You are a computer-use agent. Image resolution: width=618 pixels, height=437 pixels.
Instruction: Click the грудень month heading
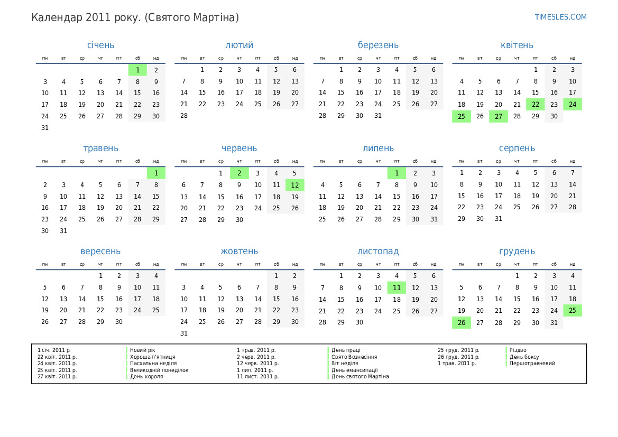coord(516,251)
